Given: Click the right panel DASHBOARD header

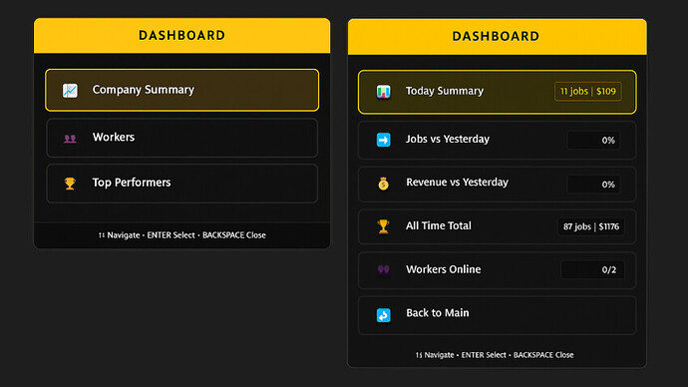Looking at the screenshot, I should coord(498,37).
